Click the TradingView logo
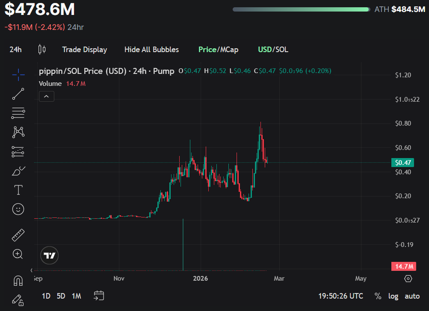The image size is (429, 311). pyautogui.click(x=49, y=255)
